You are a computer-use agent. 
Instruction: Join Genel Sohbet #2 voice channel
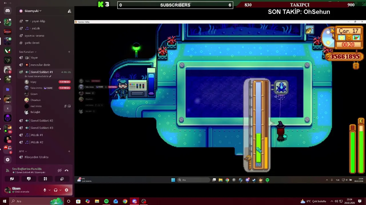click(x=44, y=120)
